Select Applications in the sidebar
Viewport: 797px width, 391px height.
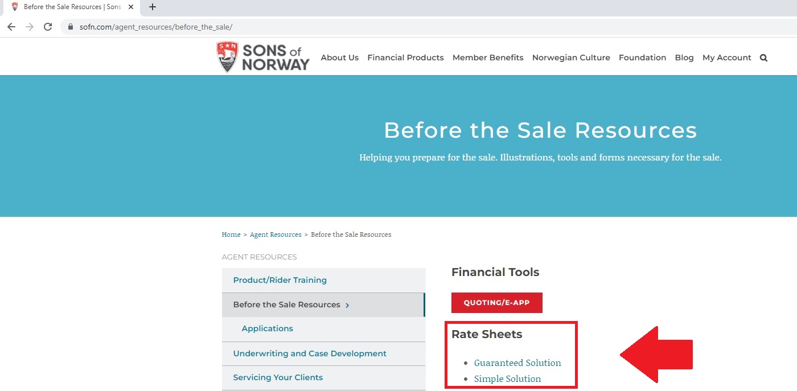323,329
